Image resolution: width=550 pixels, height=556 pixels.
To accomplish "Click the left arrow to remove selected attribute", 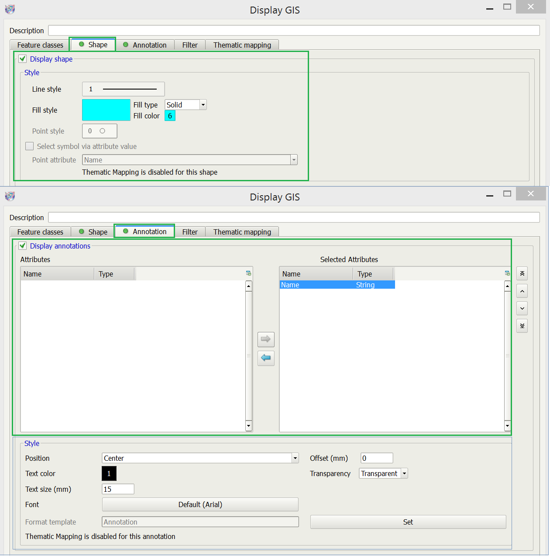I will (x=266, y=358).
